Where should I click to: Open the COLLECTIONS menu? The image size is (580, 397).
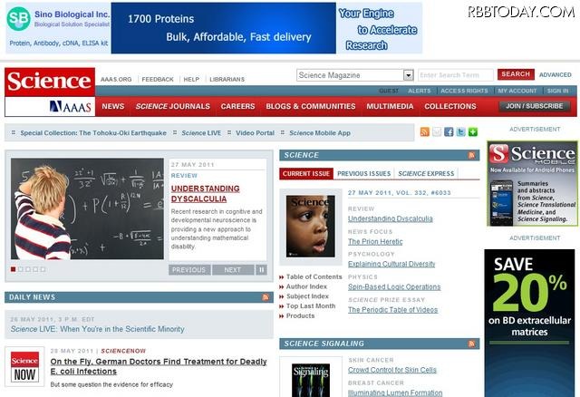[x=450, y=107]
